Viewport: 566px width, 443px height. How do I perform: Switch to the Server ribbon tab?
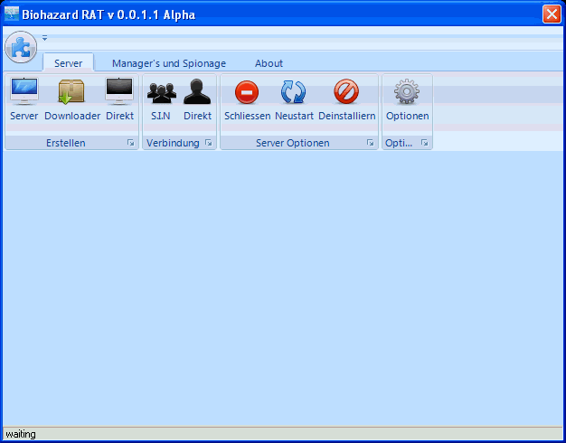pos(69,63)
